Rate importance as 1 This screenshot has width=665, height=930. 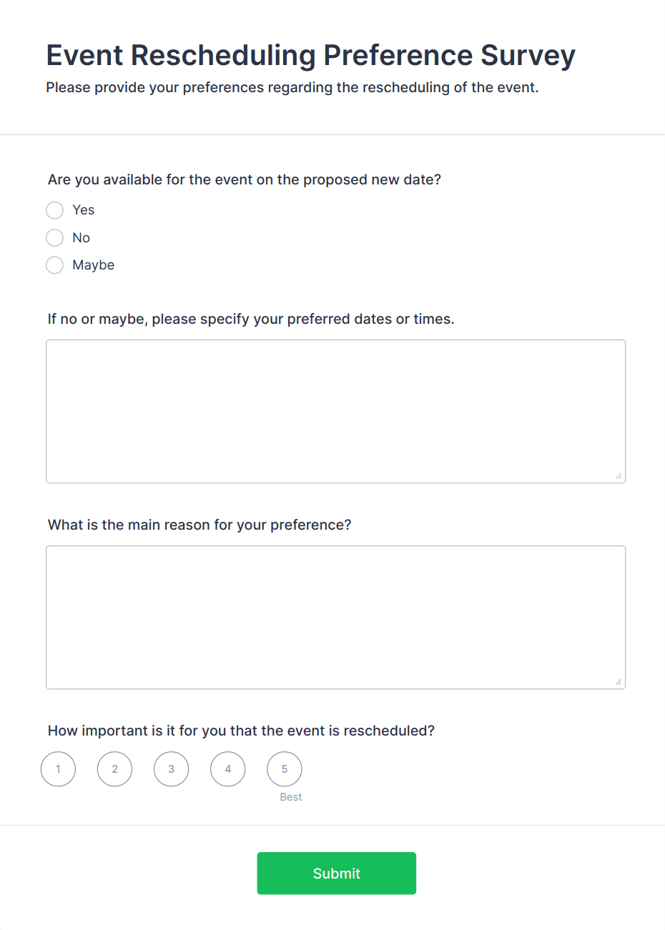point(58,769)
